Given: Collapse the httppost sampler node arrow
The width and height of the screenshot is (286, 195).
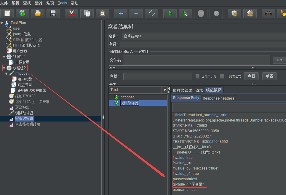Looking at the screenshot, I should (x=7, y=74).
